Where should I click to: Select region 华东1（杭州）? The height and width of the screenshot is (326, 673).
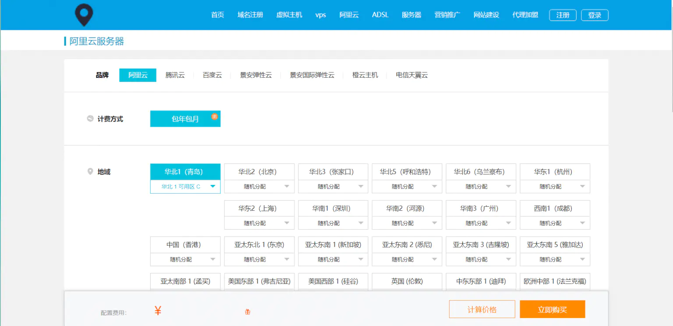555,172
